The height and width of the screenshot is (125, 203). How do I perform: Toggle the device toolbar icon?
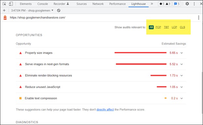[11, 4]
